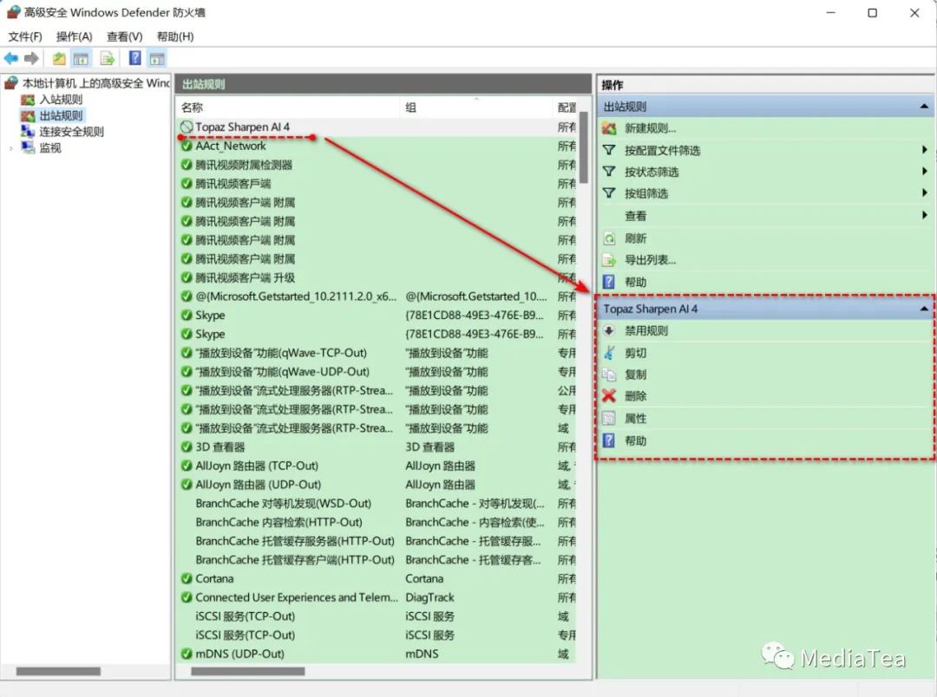Select the BranchCache 托管缓存服务器(HTTP-Out) rule
This screenshot has width=937, height=697.
pos(377,541)
